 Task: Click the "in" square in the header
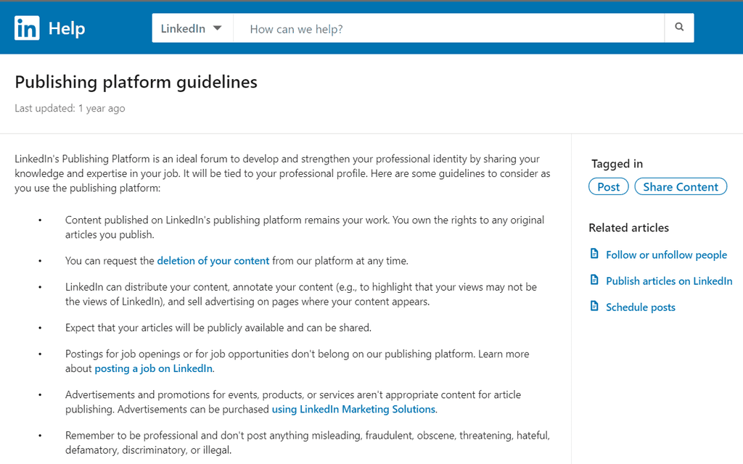tap(27, 27)
